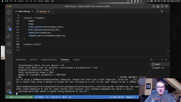Switch to the PORTS tab
This screenshot has width=181, height=102.
pos(76,60)
